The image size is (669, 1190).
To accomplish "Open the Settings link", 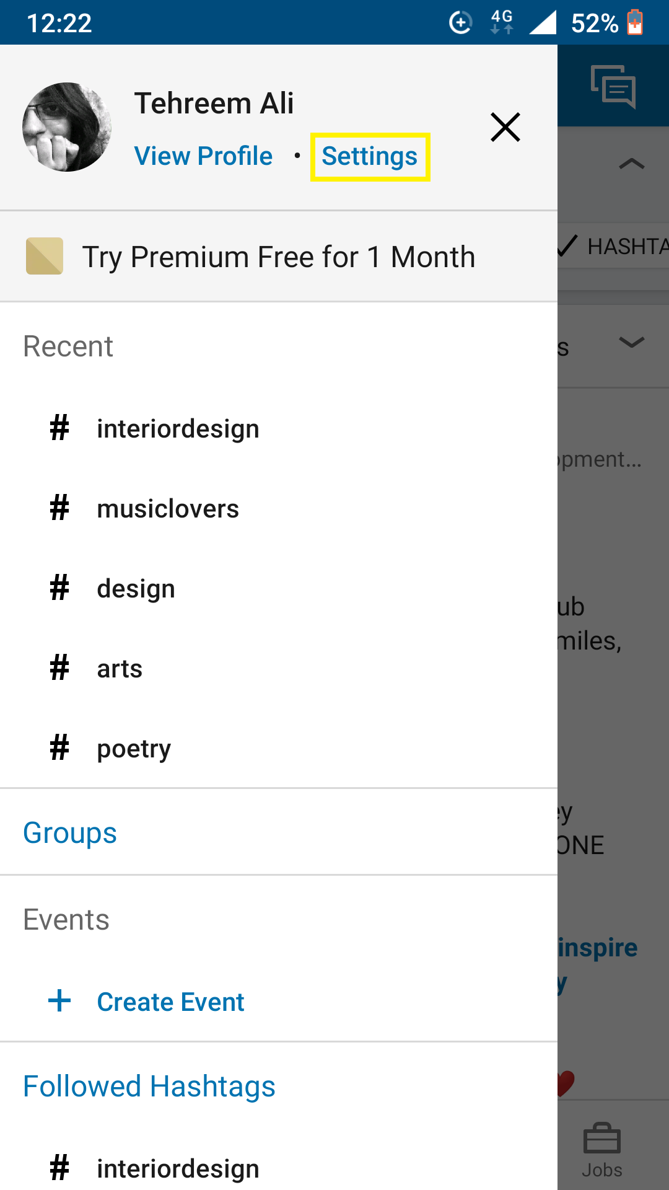I will click(369, 156).
